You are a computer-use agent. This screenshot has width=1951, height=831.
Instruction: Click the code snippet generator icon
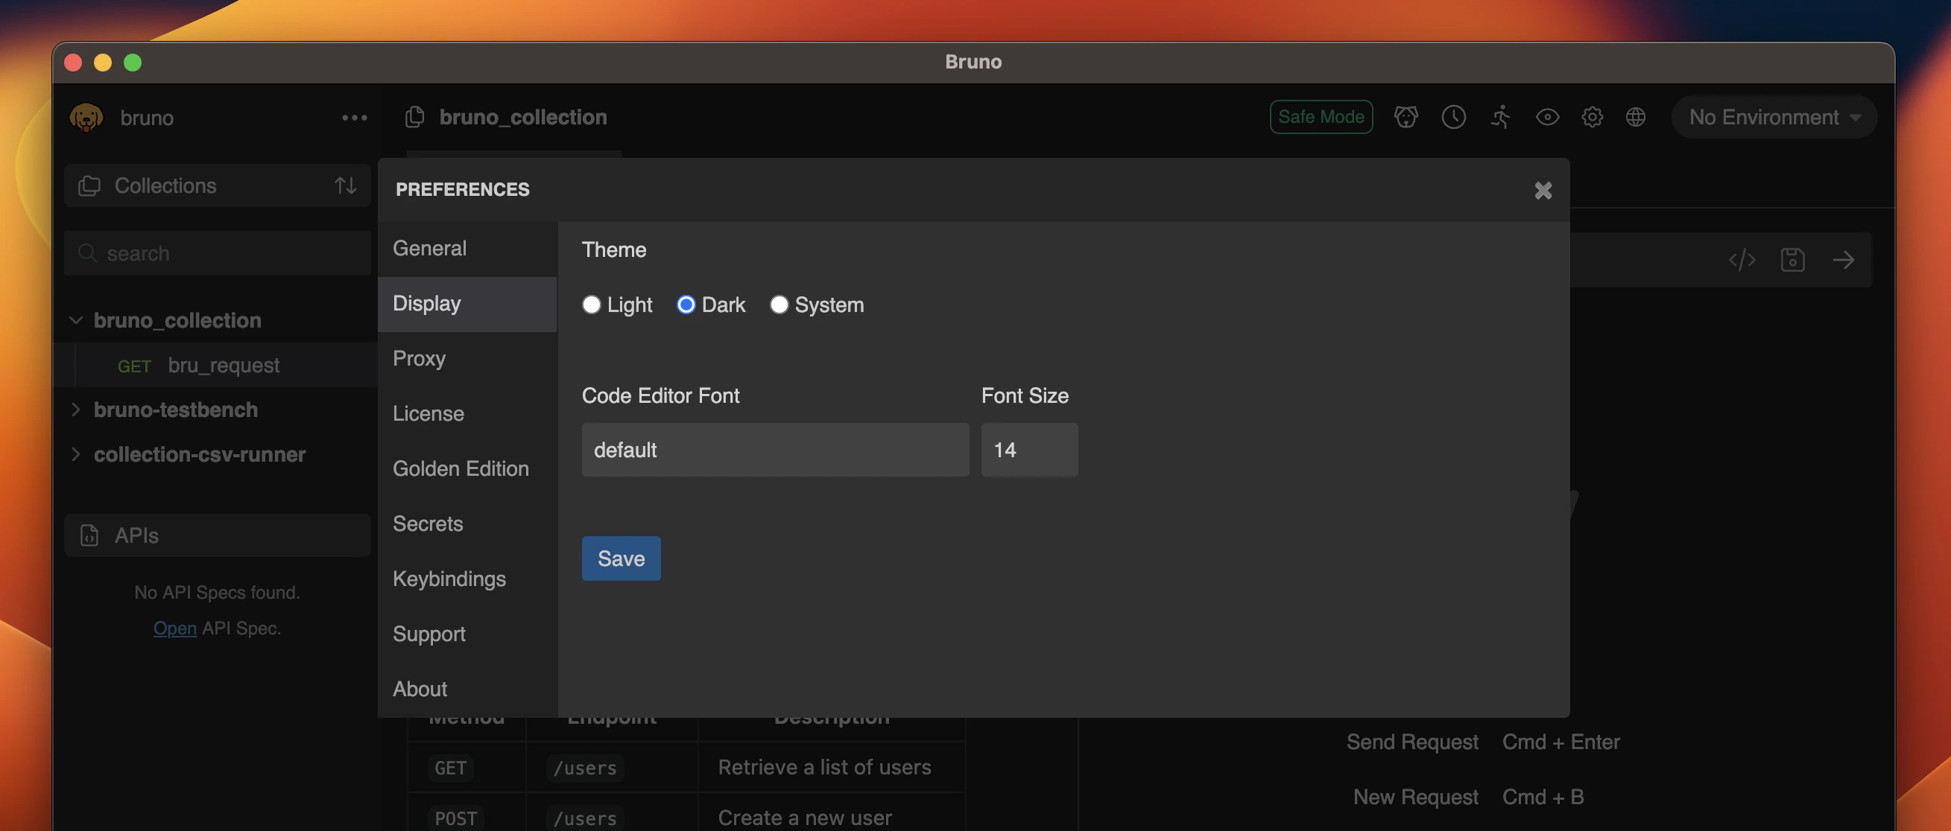[x=1743, y=260]
